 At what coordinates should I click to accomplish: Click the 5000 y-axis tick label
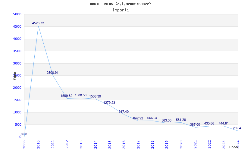tap(17, 14)
